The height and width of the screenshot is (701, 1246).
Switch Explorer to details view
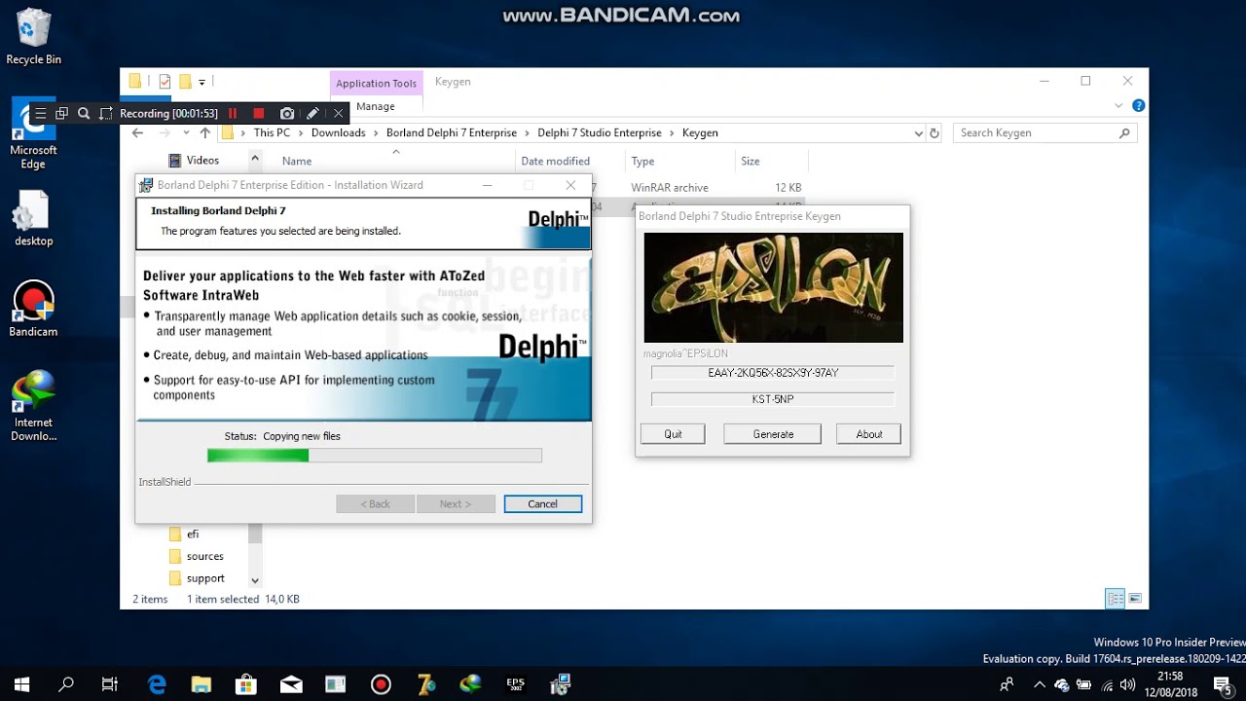point(1116,599)
